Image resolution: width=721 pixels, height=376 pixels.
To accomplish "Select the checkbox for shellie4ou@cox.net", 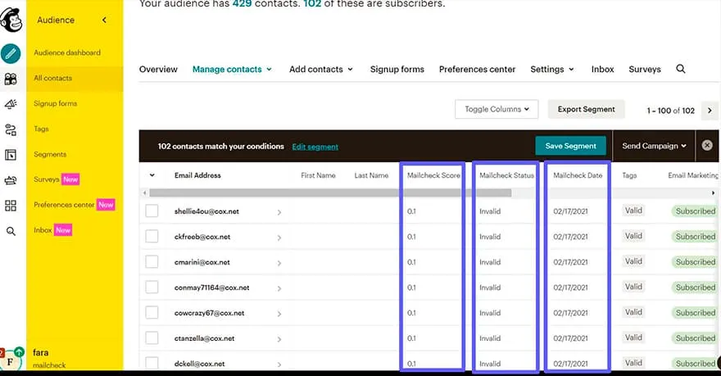I will click(x=152, y=211).
